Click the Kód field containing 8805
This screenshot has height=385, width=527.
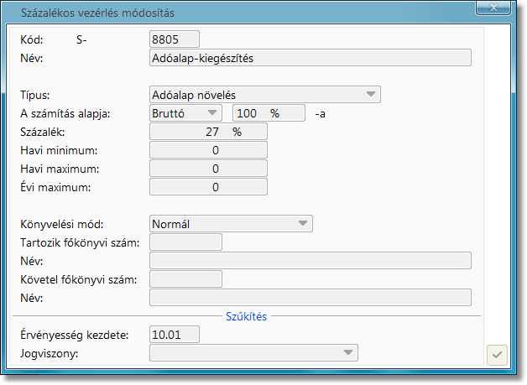click(175, 39)
